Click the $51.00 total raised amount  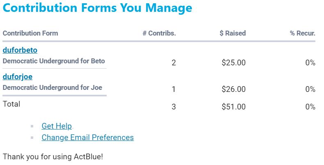[x=233, y=107]
